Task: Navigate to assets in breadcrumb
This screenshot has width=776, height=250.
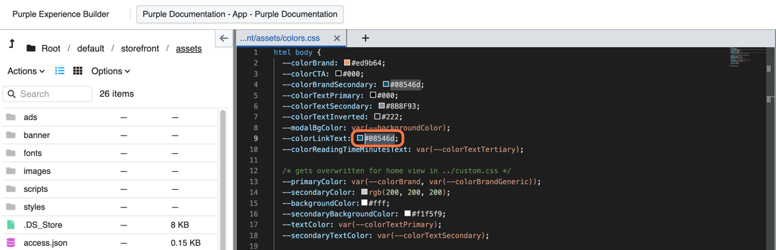Action: coord(189,48)
